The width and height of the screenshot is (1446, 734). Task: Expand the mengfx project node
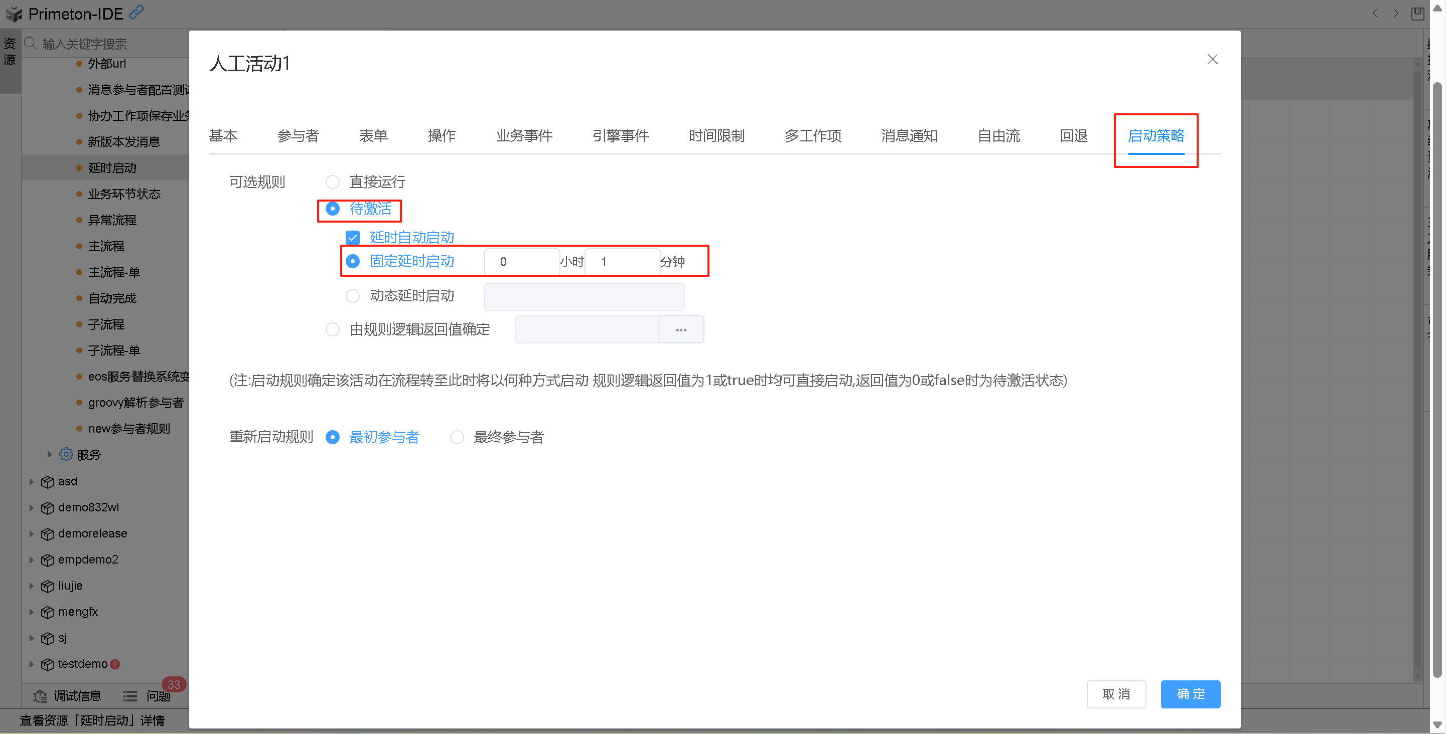click(32, 612)
